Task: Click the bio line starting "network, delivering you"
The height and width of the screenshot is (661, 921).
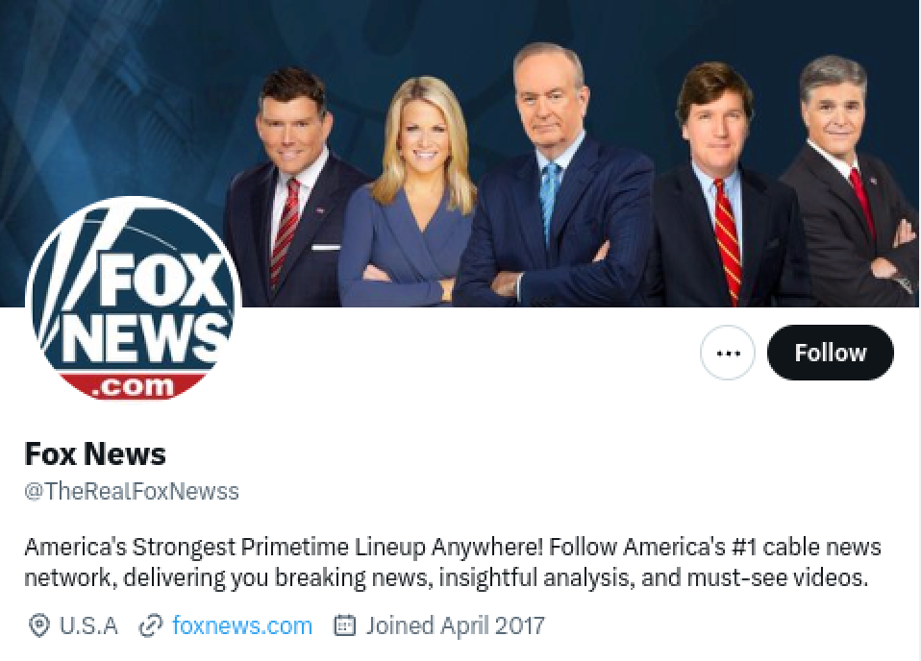Action: click(446, 578)
